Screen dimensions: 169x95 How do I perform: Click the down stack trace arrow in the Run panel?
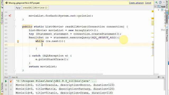point(11,89)
